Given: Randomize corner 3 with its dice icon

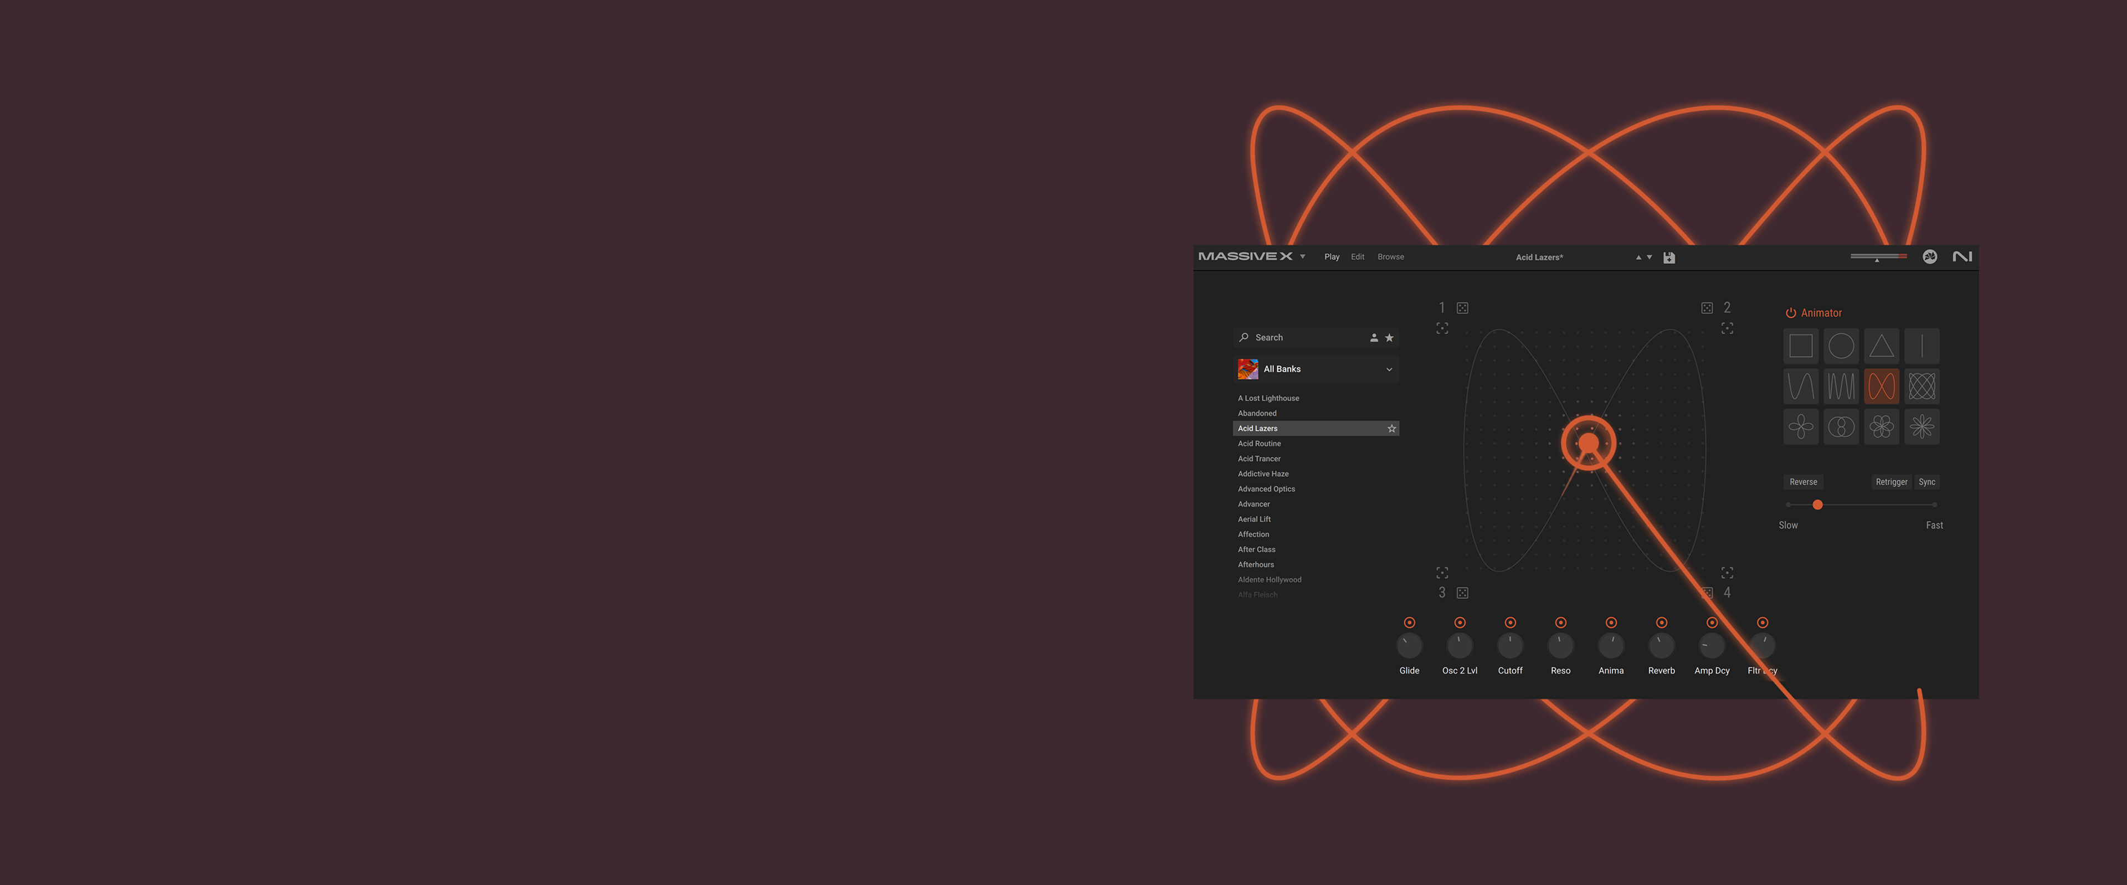Looking at the screenshot, I should 1462,593.
